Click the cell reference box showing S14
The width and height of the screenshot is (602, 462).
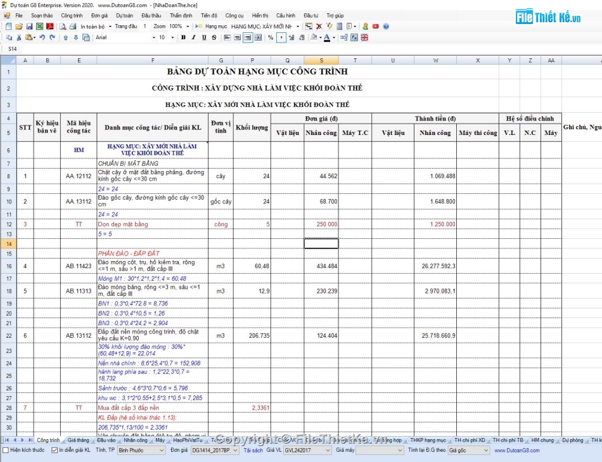coord(13,49)
